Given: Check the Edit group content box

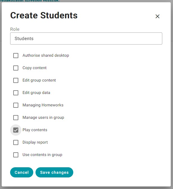Looking at the screenshot, I should [16, 80].
